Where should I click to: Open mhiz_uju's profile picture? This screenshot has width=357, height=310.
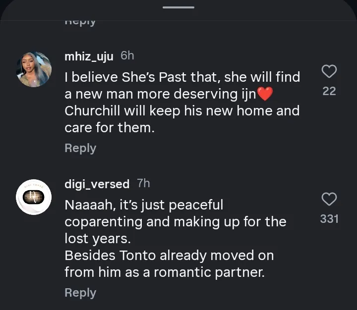34,69
